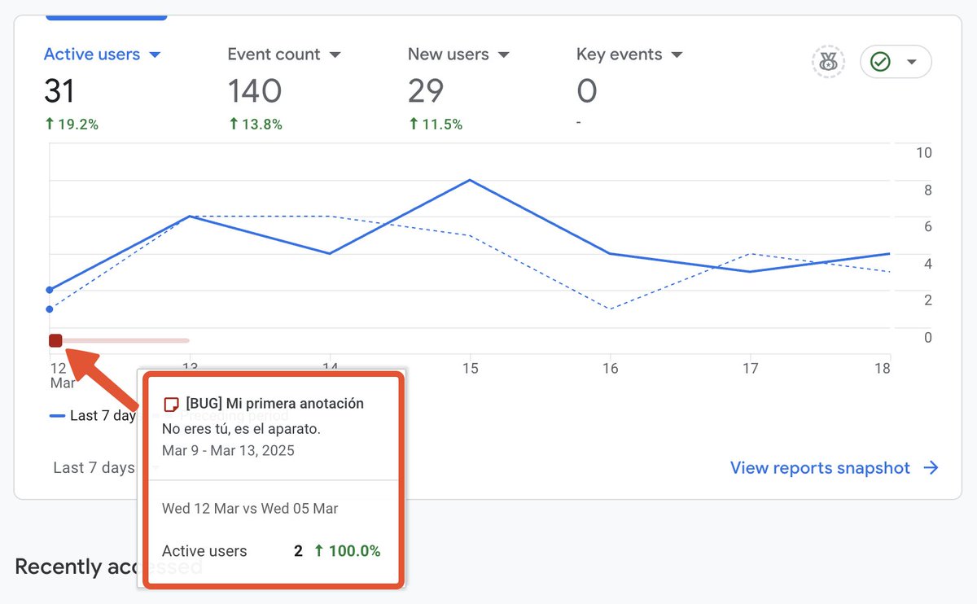Click the insights medal badge icon
Screen dimensions: 977x604
828,62
